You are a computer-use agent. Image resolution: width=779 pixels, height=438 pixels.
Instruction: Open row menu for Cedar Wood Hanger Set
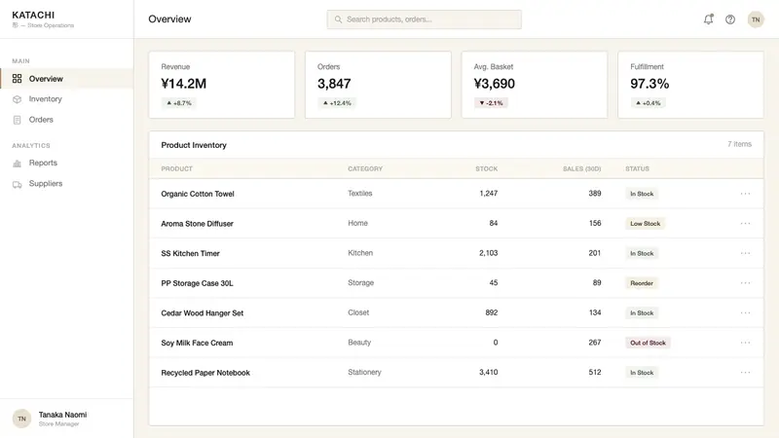coord(745,312)
